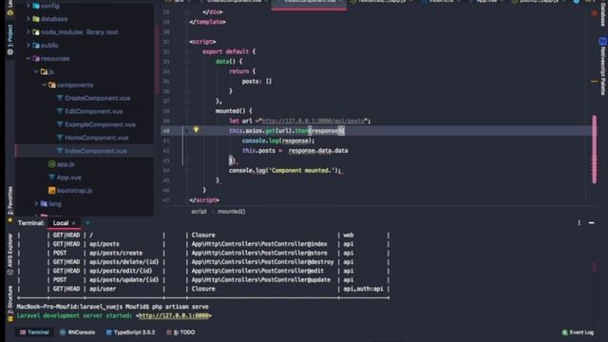Expand the config folder
This screenshot has width=608, height=342.
(28, 6)
